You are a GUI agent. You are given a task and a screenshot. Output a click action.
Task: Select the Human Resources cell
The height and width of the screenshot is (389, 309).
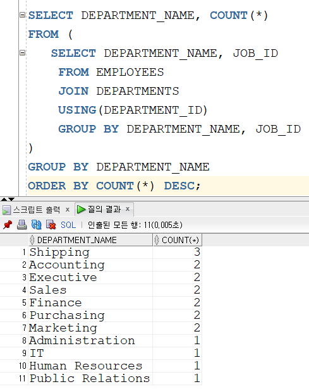[x=90, y=366]
